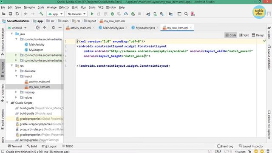Open the Build menu

75,7
